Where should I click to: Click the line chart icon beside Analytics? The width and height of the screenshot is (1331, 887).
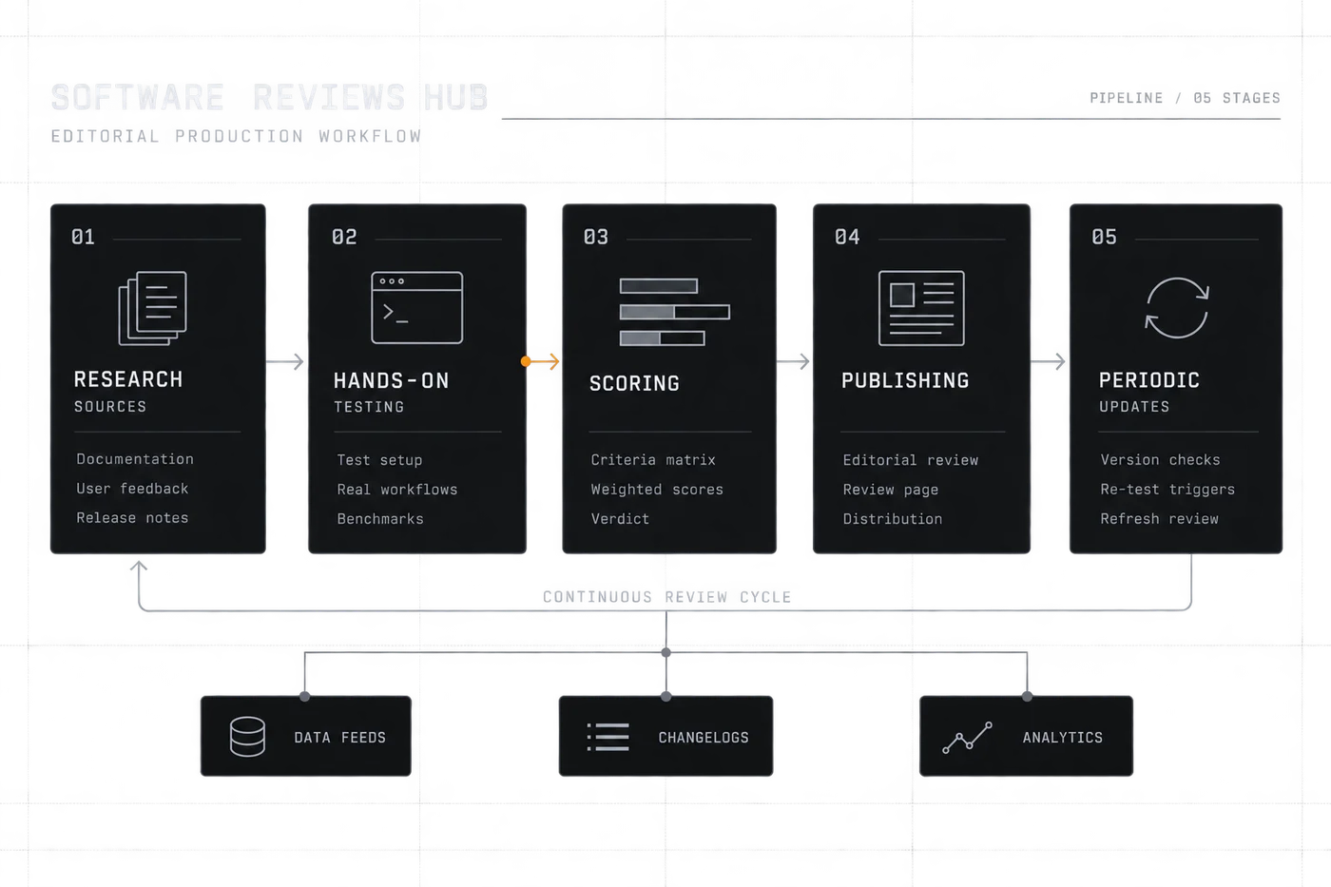click(x=967, y=738)
